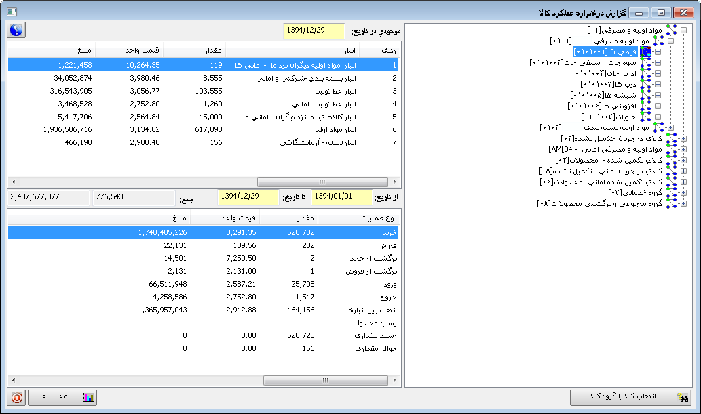Click the node icon beside حبوبات [0101007]
Viewport: 701px width, 414px height.
(646, 117)
